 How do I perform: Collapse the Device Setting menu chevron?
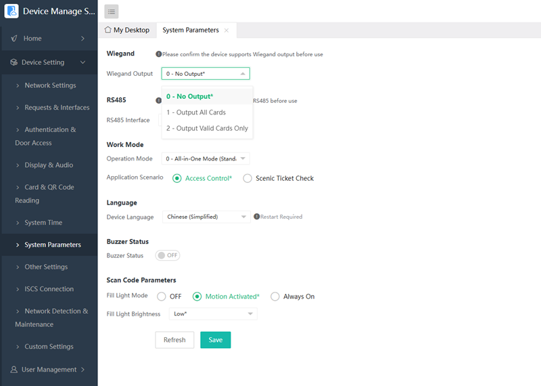pos(83,62)
